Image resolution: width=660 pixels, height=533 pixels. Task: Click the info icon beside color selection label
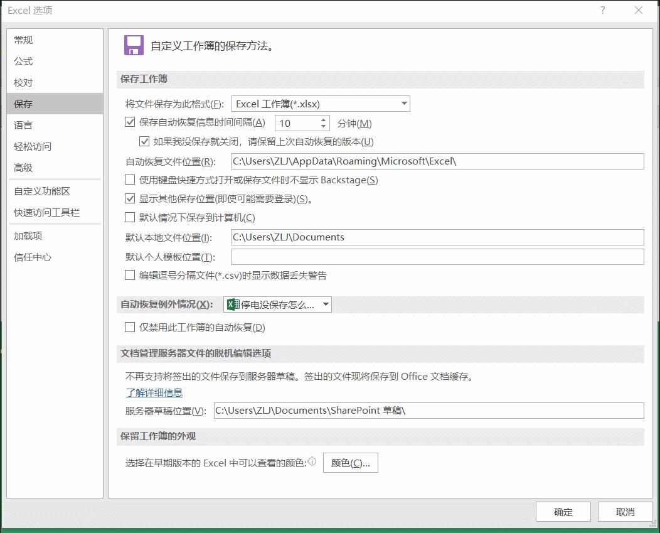point(312,461)
